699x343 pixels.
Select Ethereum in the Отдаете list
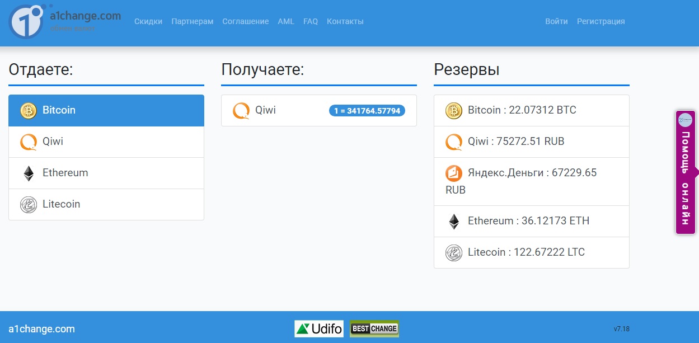coord(106,173)
